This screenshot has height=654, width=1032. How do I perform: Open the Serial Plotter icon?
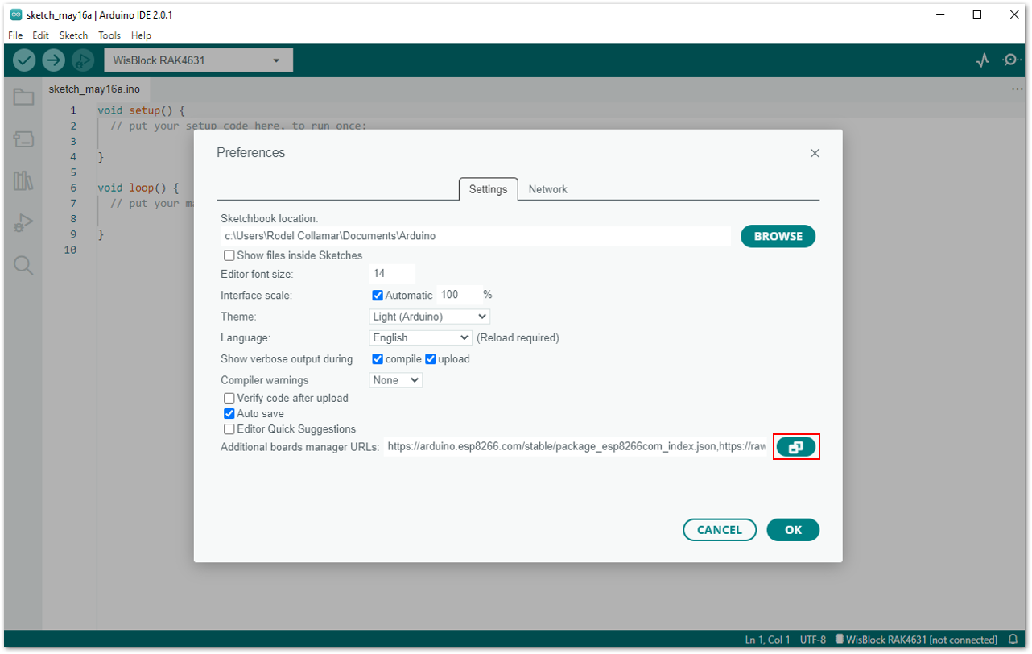(983, 60)
